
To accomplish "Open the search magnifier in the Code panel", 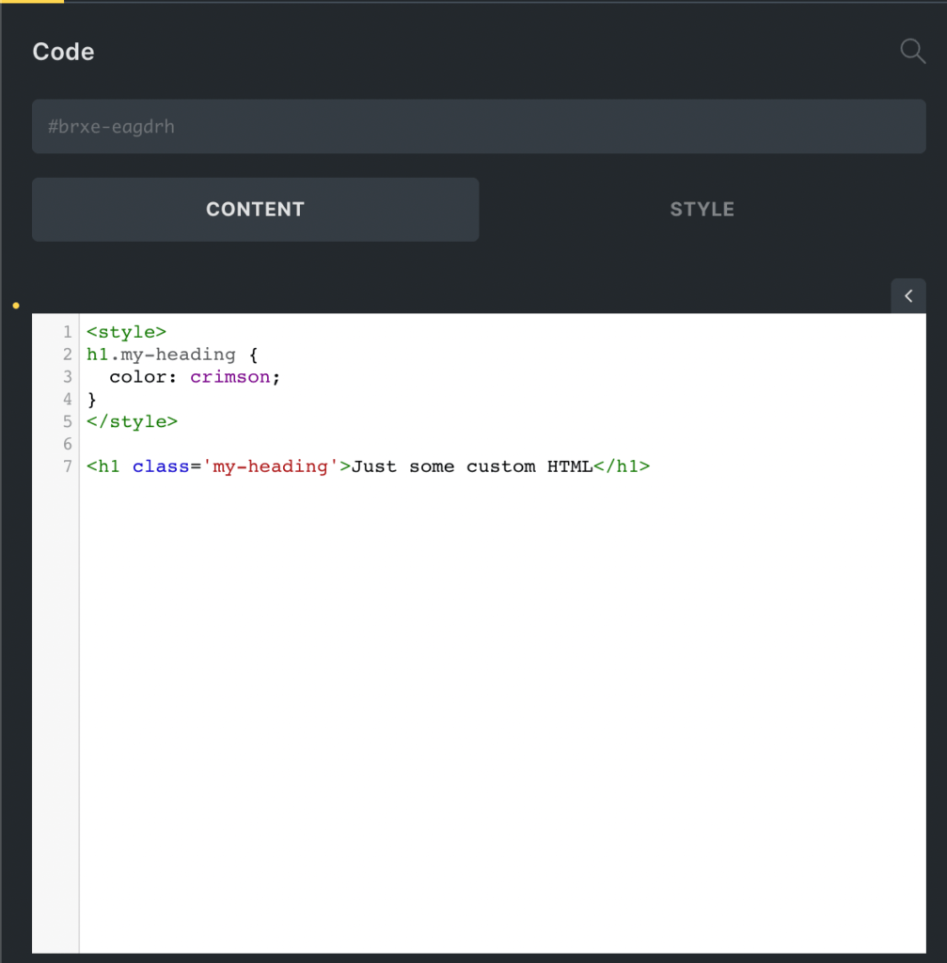I will (x=911, y=52).
